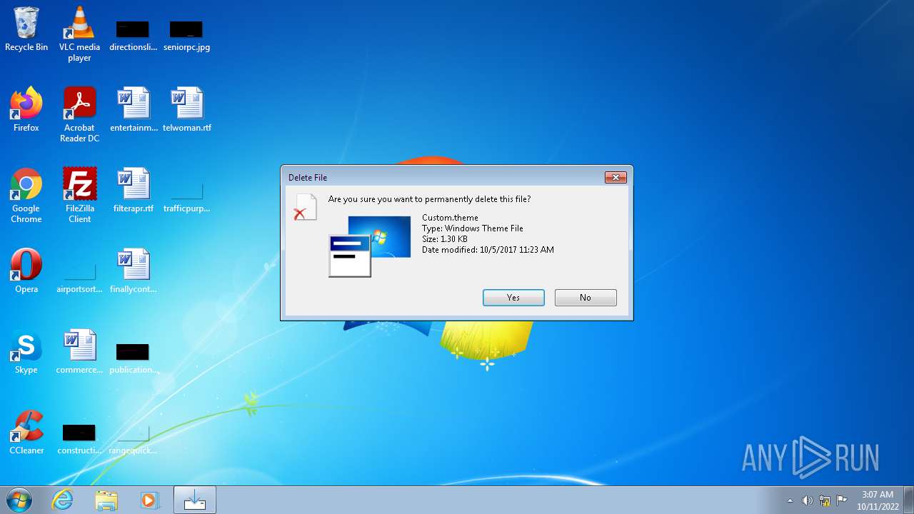
Task: Launch Google Chrome from the desktop
Action: coord(26,196)
